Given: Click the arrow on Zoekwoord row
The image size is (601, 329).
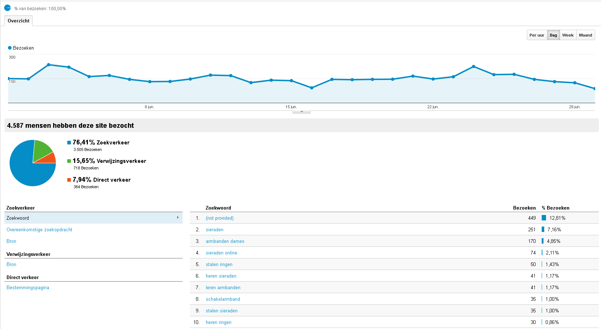Looking at the screenshot, I should 178,218.
